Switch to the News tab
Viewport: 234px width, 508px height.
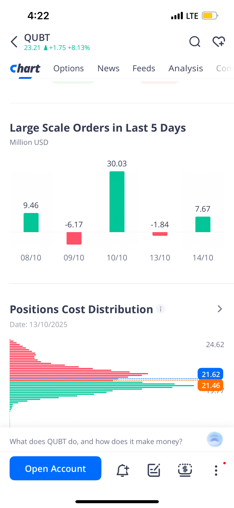click(x=109, y=68)
